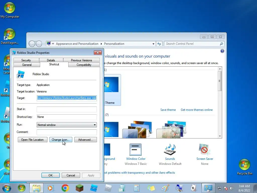257x193 pixels.
Task: Open the Windows flag shortcut next to Start
Action: [x=22, y=188]
